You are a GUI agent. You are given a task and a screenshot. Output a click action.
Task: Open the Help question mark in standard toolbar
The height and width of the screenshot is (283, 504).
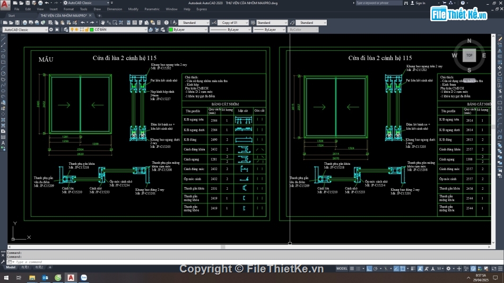pos(166,22)
